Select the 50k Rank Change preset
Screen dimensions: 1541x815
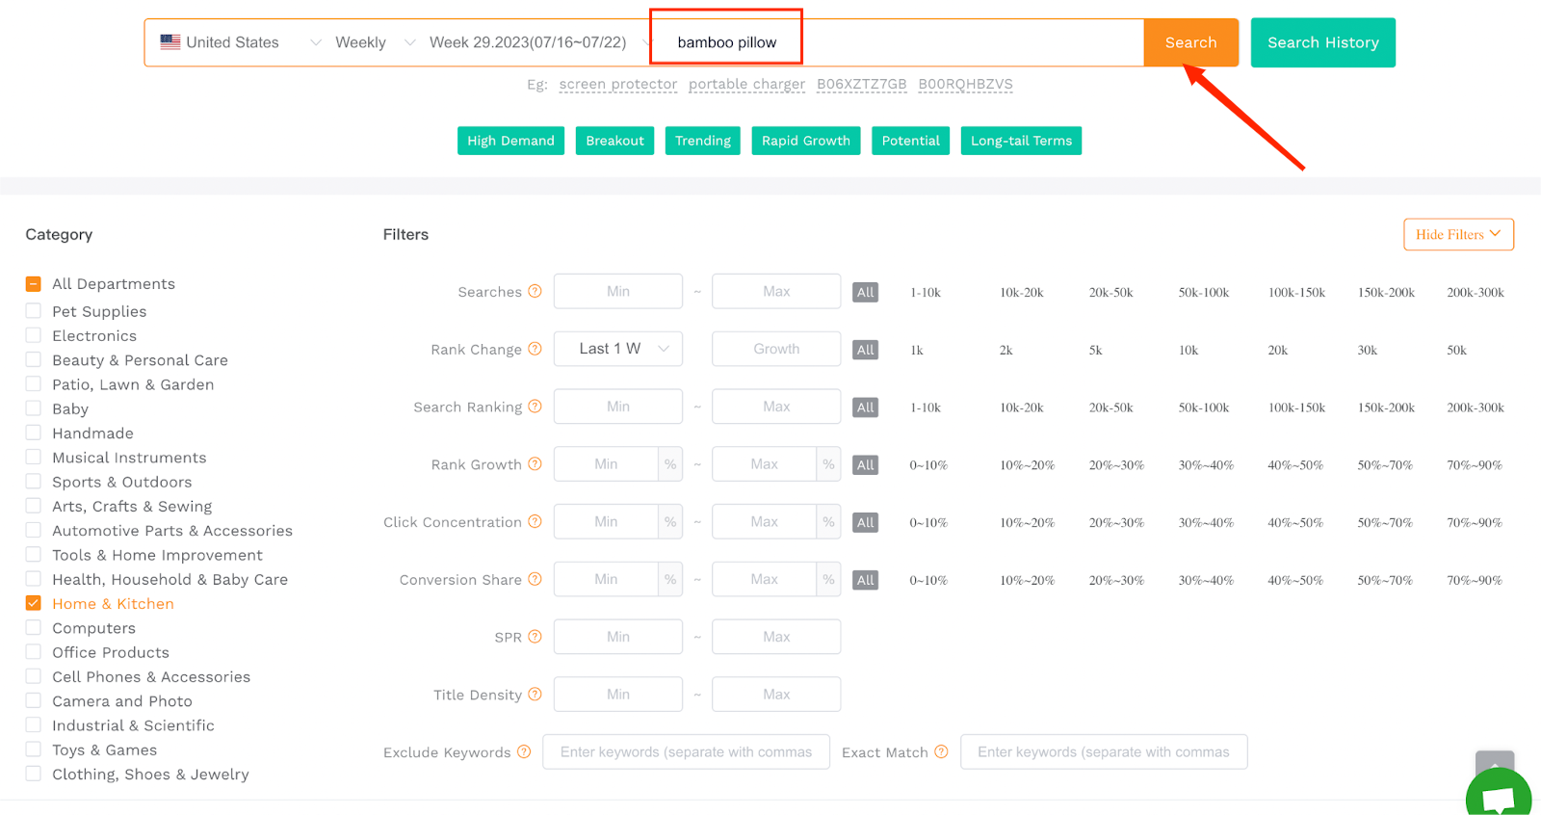[1457, 350]
